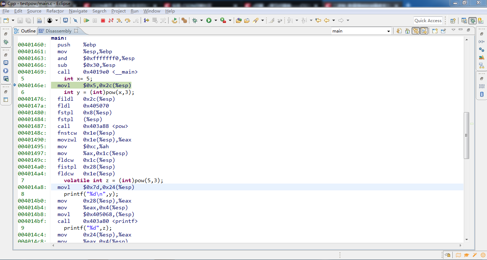Click the vertical scrollbar down arrow
Screen dimensions: 487x260
coord(466,239)
